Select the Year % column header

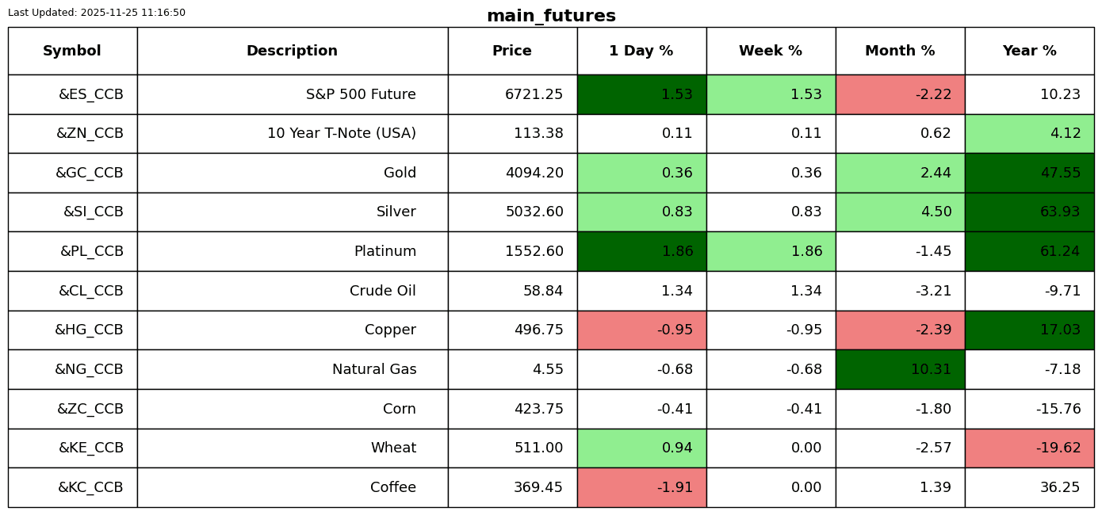tap(1029, 51)
